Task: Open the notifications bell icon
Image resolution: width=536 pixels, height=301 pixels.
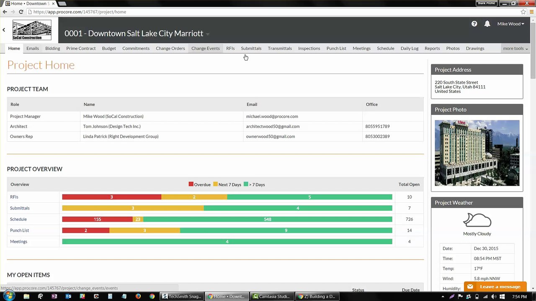Action: tap(487, 24)
